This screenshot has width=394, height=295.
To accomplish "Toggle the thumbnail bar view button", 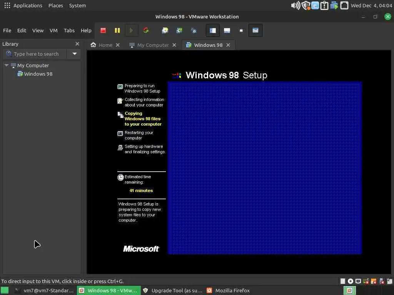I will pyautogui.click(x=227, y=30).
